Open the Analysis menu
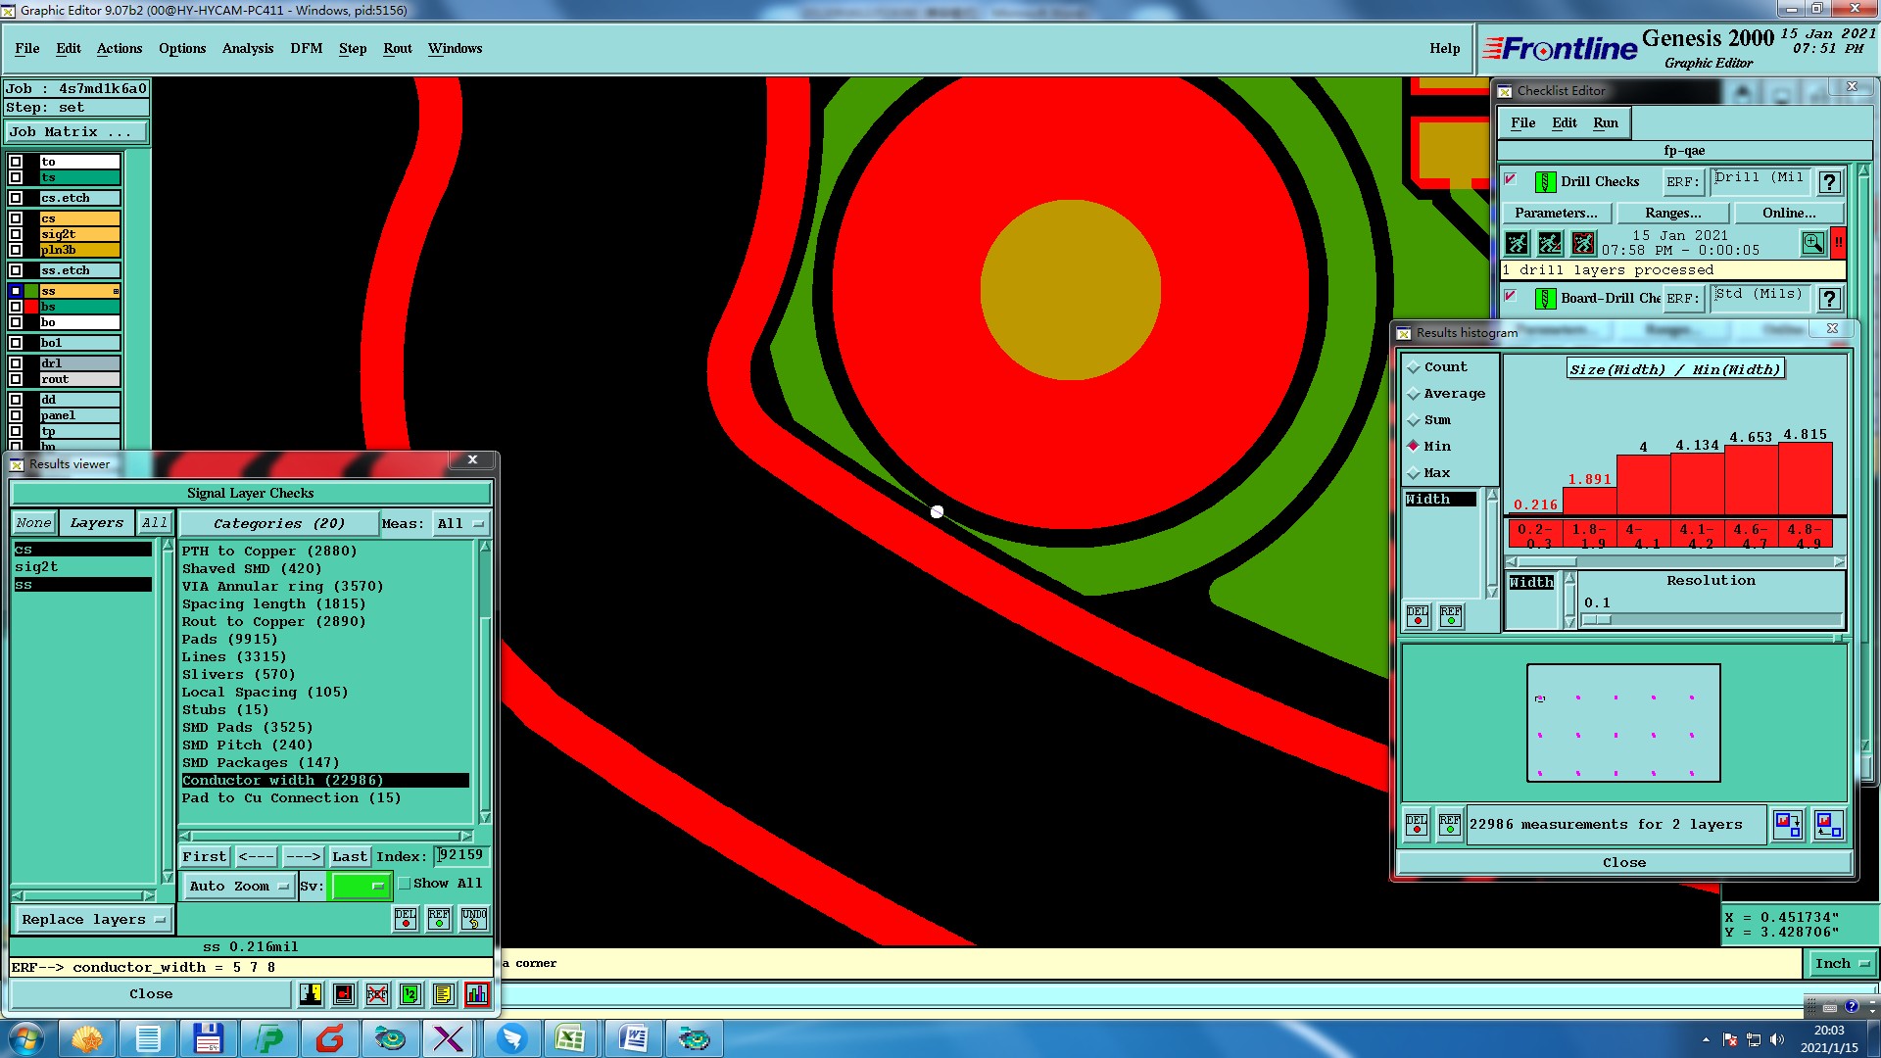 pyautogui.click(x=247, y=48)
